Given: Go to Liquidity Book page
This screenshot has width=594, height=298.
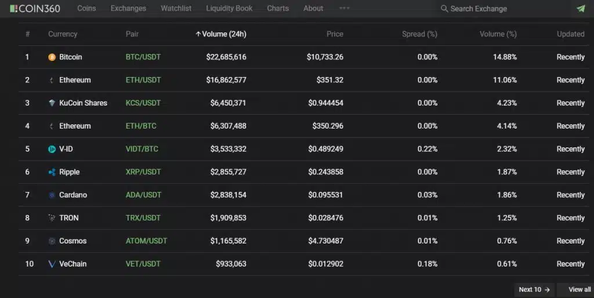Looking at the screenshot, I should 229,8.
